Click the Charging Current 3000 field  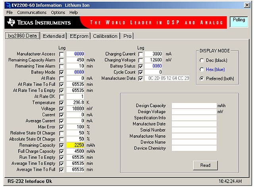click(154, 54)
